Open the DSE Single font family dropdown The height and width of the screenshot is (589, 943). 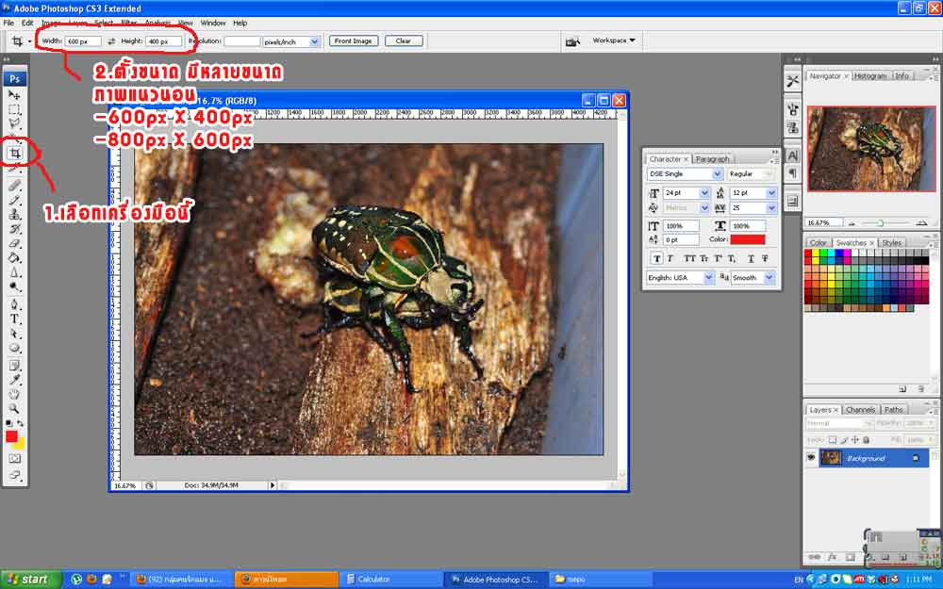[718, 174]
